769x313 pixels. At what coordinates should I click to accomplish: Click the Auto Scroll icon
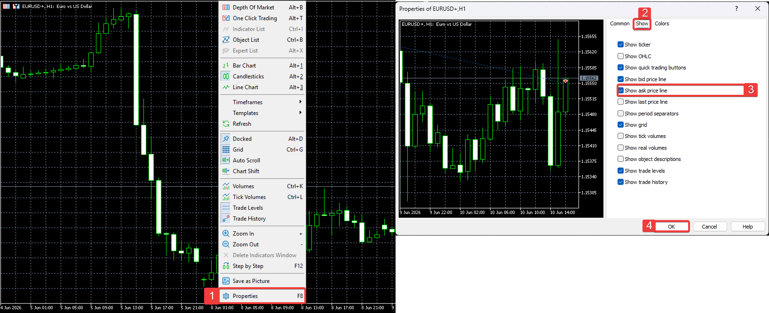[226, 160]
